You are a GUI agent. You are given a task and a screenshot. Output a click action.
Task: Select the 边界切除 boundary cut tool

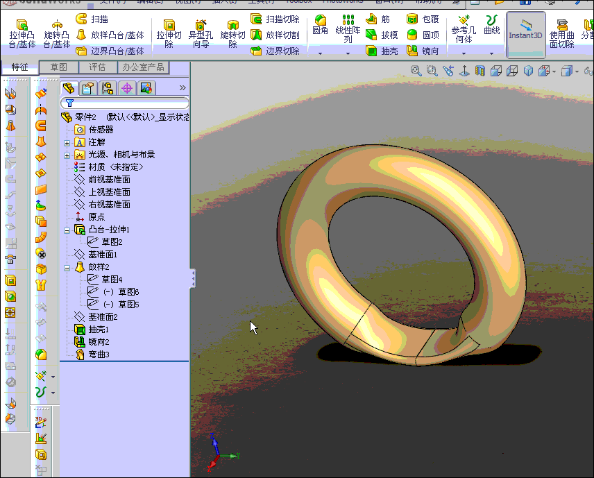click(275, 51)
